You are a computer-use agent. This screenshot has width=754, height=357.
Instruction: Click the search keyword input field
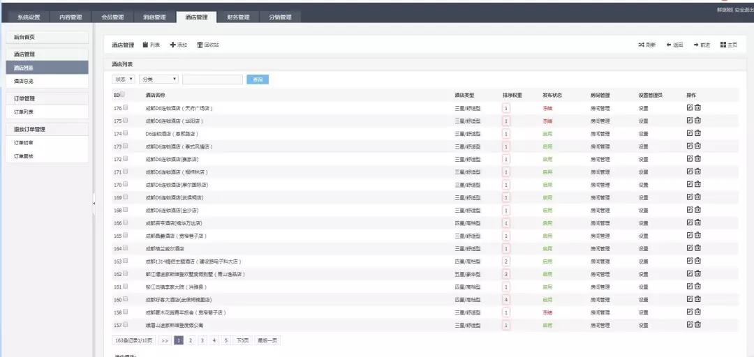212,79
